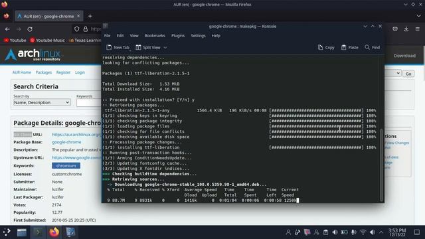Click the Download link in Arch header
This screenshot has width=425, height=239.
coord(404,56)
